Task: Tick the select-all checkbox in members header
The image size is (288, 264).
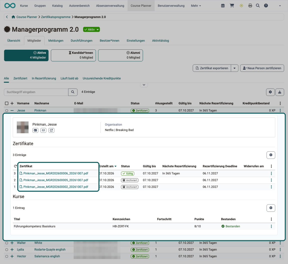Action: 7,103
